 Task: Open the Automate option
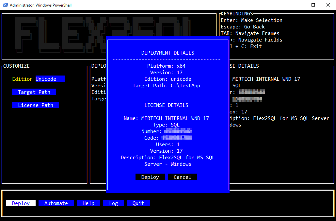pos(56,203)
